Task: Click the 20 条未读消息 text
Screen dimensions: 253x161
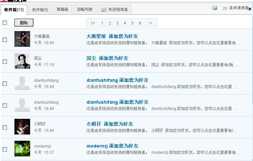Action: click(x=235, y=8)
